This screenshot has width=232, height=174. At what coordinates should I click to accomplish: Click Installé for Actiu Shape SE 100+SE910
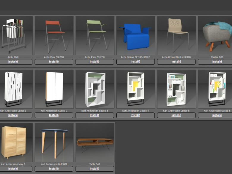click(136, 62)
